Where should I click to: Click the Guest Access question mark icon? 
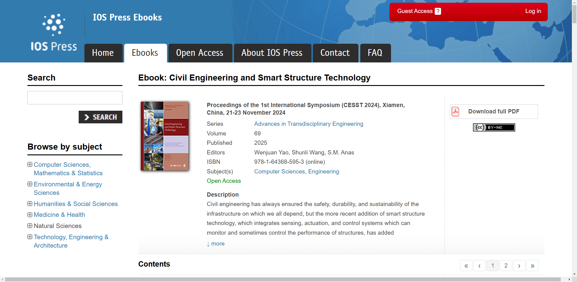tap(438, 11)
